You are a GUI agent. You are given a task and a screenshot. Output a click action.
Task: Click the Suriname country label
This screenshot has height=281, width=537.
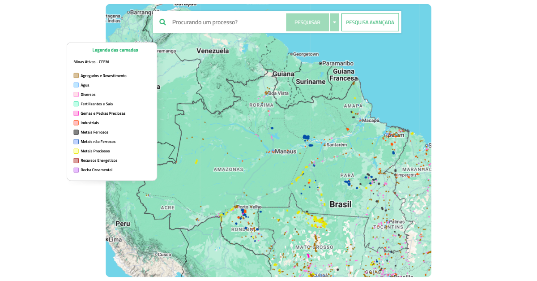pos(311,82)
